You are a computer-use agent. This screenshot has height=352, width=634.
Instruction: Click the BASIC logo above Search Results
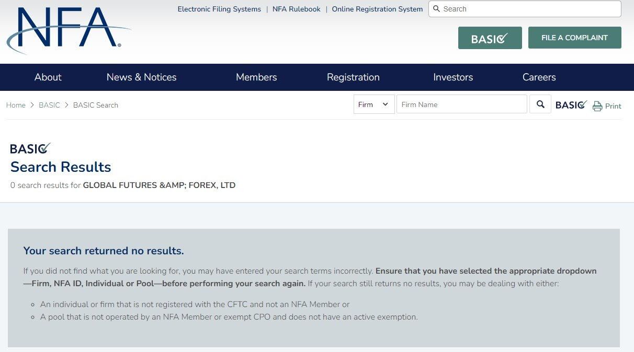coord(30,148)
